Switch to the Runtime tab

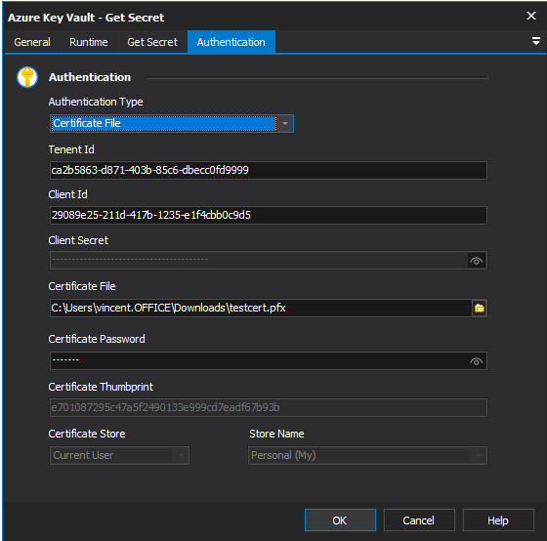pyautogui.click(x=89, y=42)
